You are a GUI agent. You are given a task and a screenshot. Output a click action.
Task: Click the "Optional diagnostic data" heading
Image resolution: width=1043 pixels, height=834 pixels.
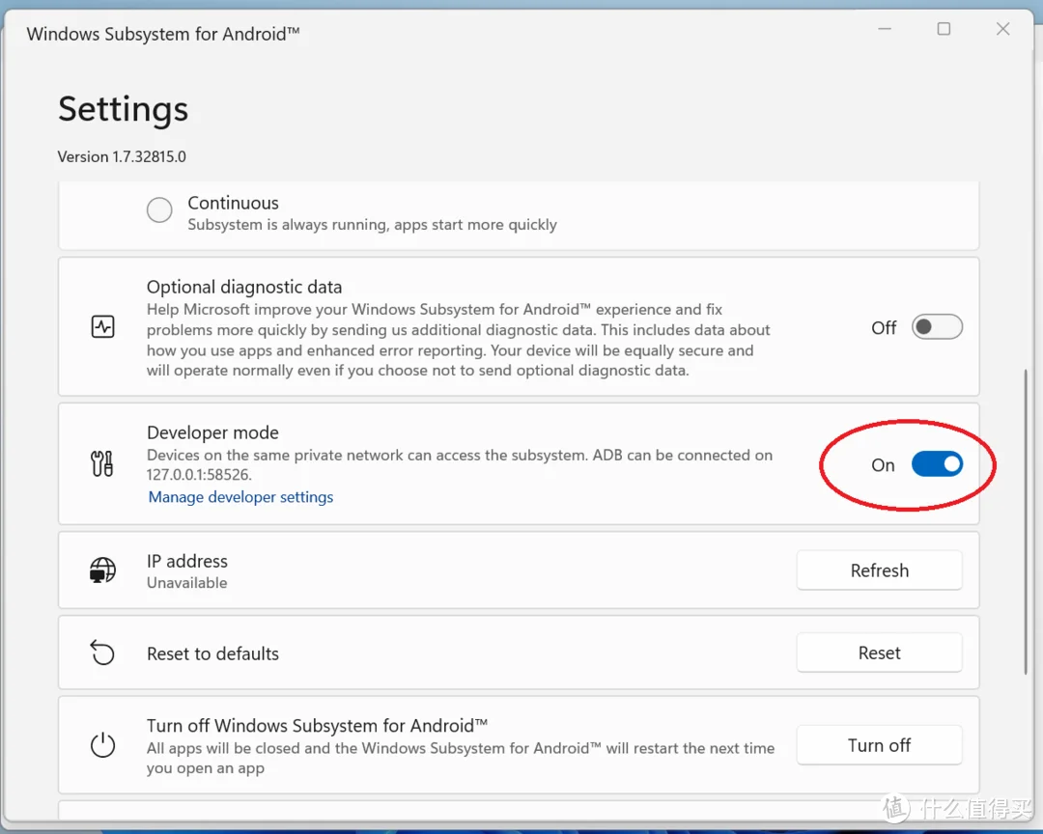coord(244,287)
